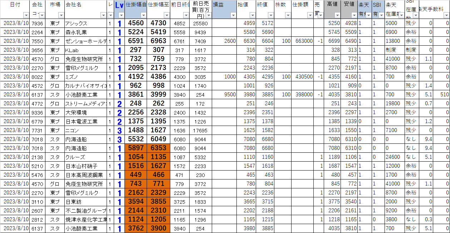This screenshot has width=450, height=233.
Task: Open the 楽天有 column filter dropdown
Action: 368,15
